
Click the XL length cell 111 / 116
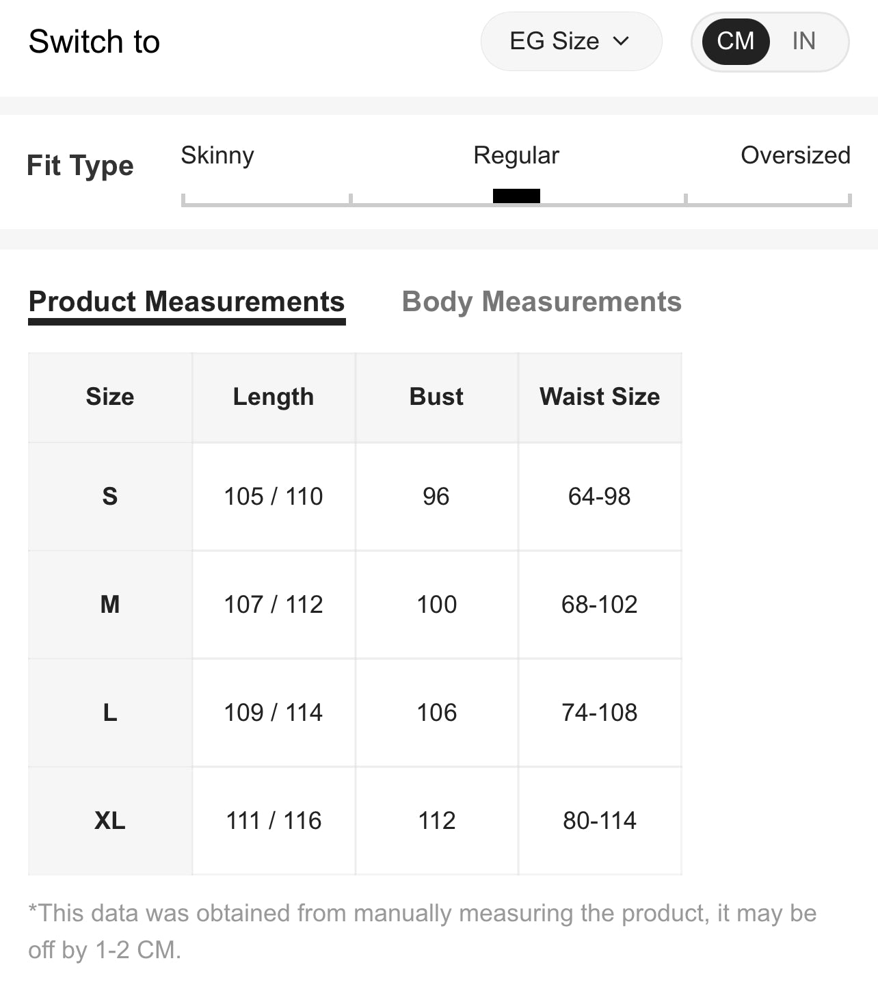click(x=274, y=821)
